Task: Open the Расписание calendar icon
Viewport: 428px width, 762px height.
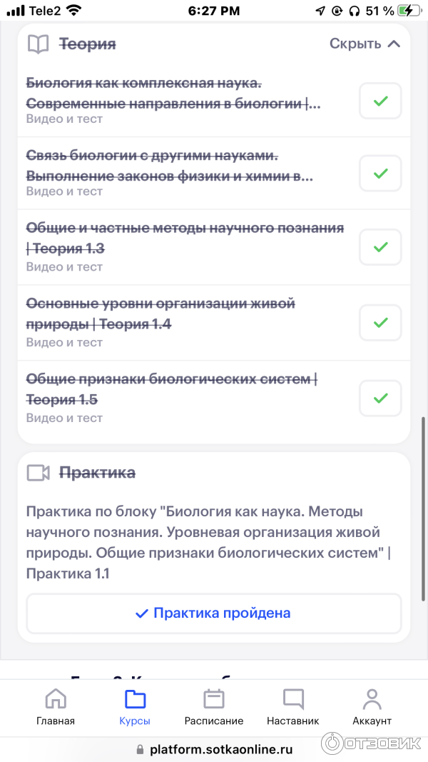Action: (214, 698)
